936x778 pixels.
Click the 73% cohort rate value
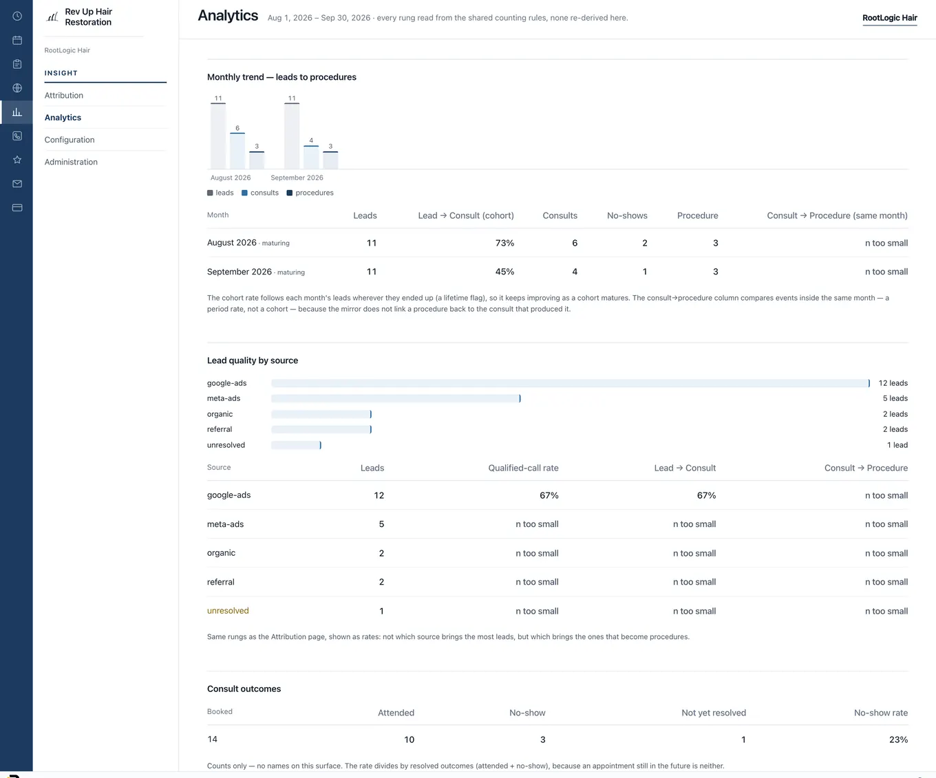click(504, 243)
